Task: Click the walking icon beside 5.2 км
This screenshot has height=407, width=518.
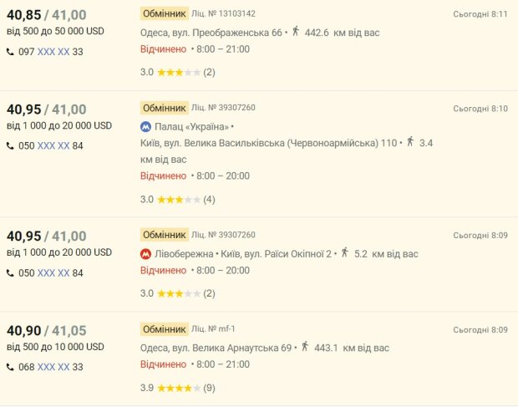Action: click(344, 252)
